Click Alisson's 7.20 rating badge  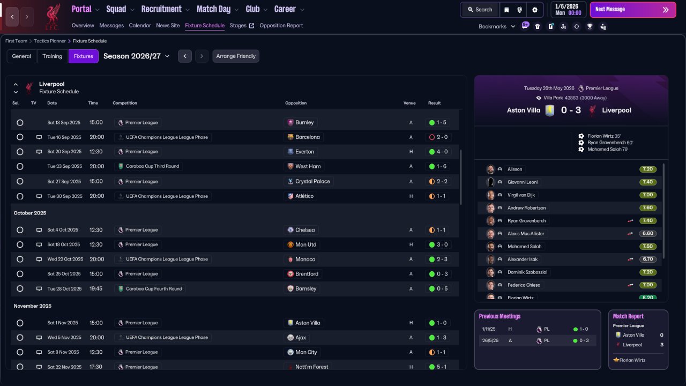(648, 169)
